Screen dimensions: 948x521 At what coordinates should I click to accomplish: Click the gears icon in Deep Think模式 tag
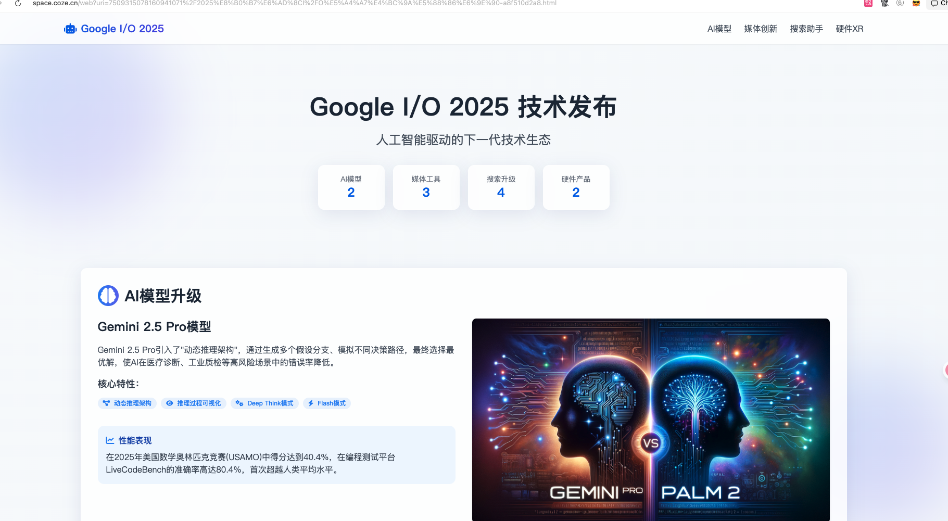(x=239, y=403)
